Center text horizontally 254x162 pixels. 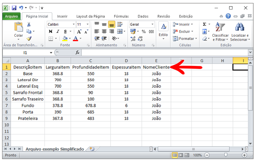[x=104, y=31]
